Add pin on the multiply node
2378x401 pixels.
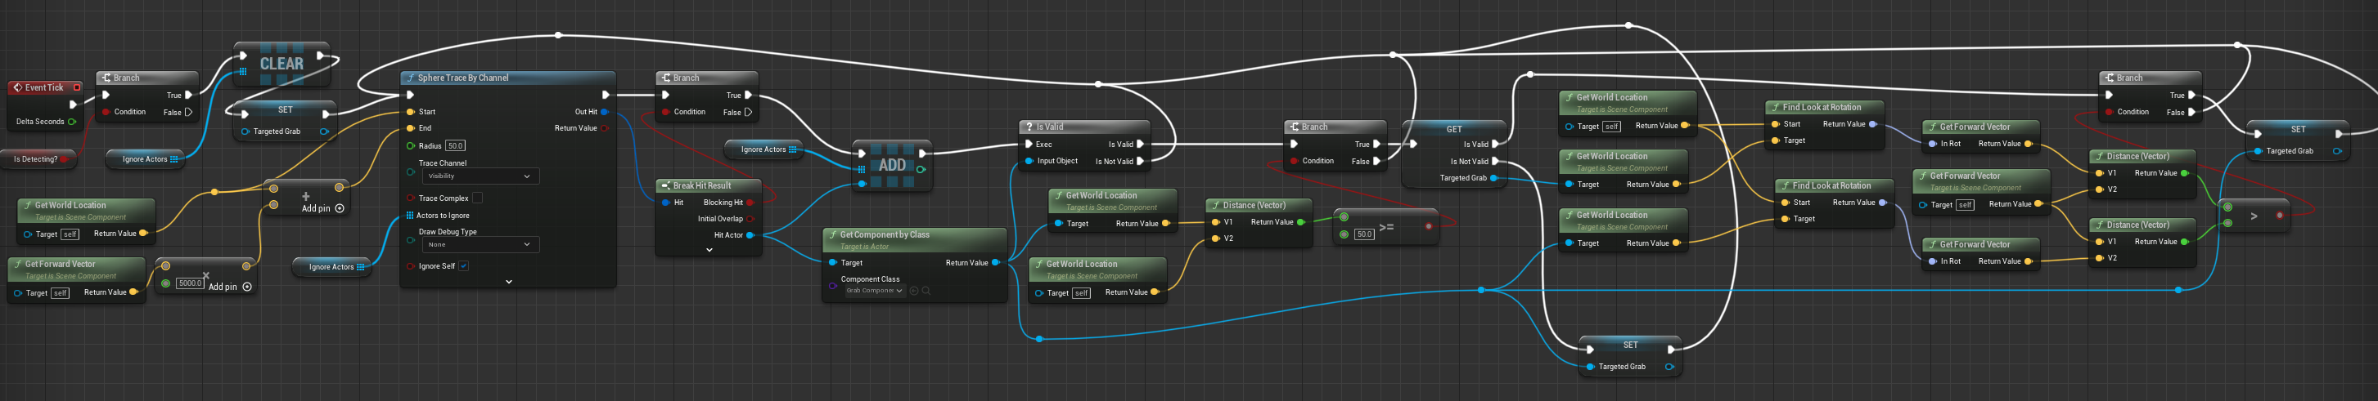pyautogui.click(x=231, y=287)
